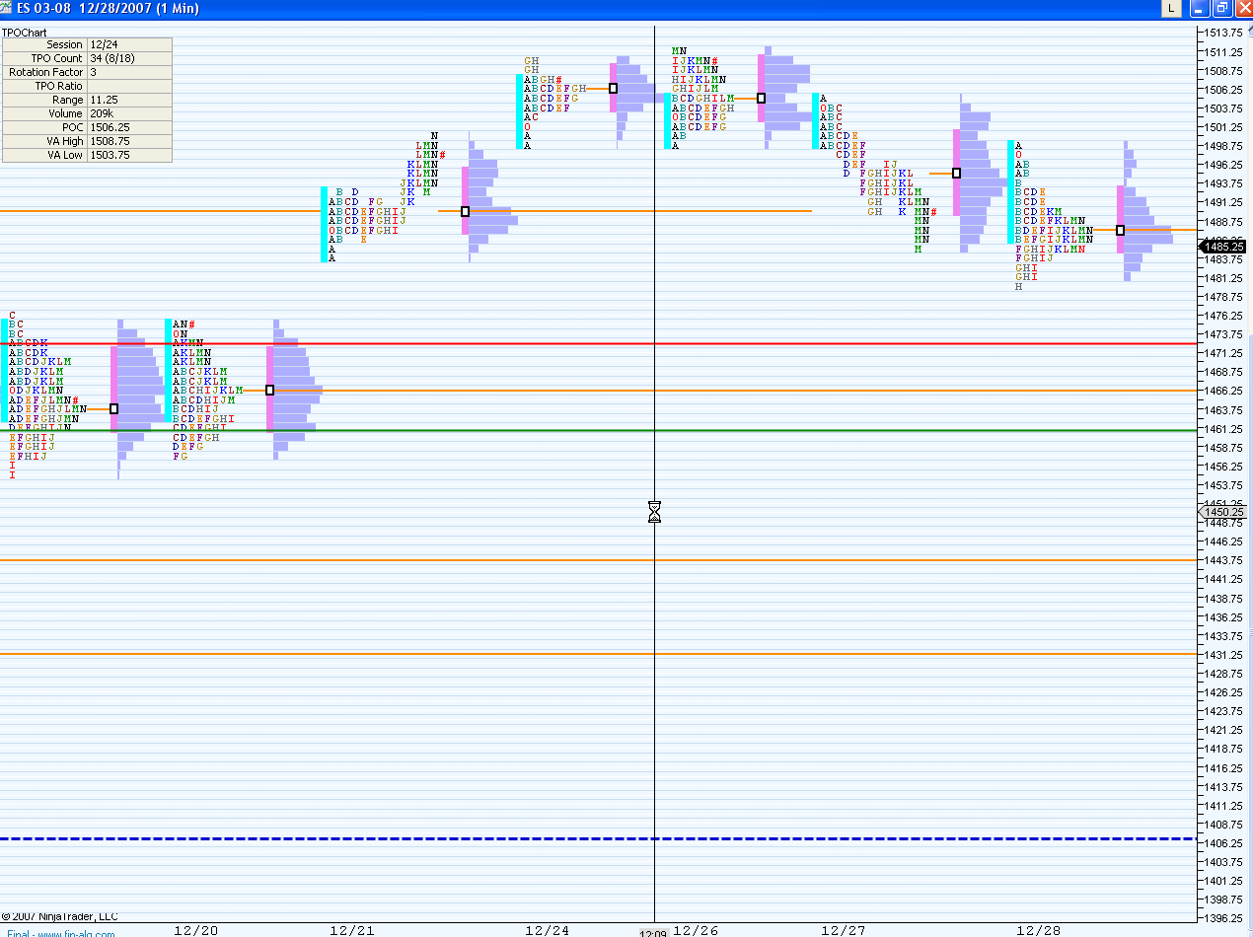Click the VA High value 1508.75
Image resolution: width=1253 pixels, height=937 pixels.
point(129,142)
